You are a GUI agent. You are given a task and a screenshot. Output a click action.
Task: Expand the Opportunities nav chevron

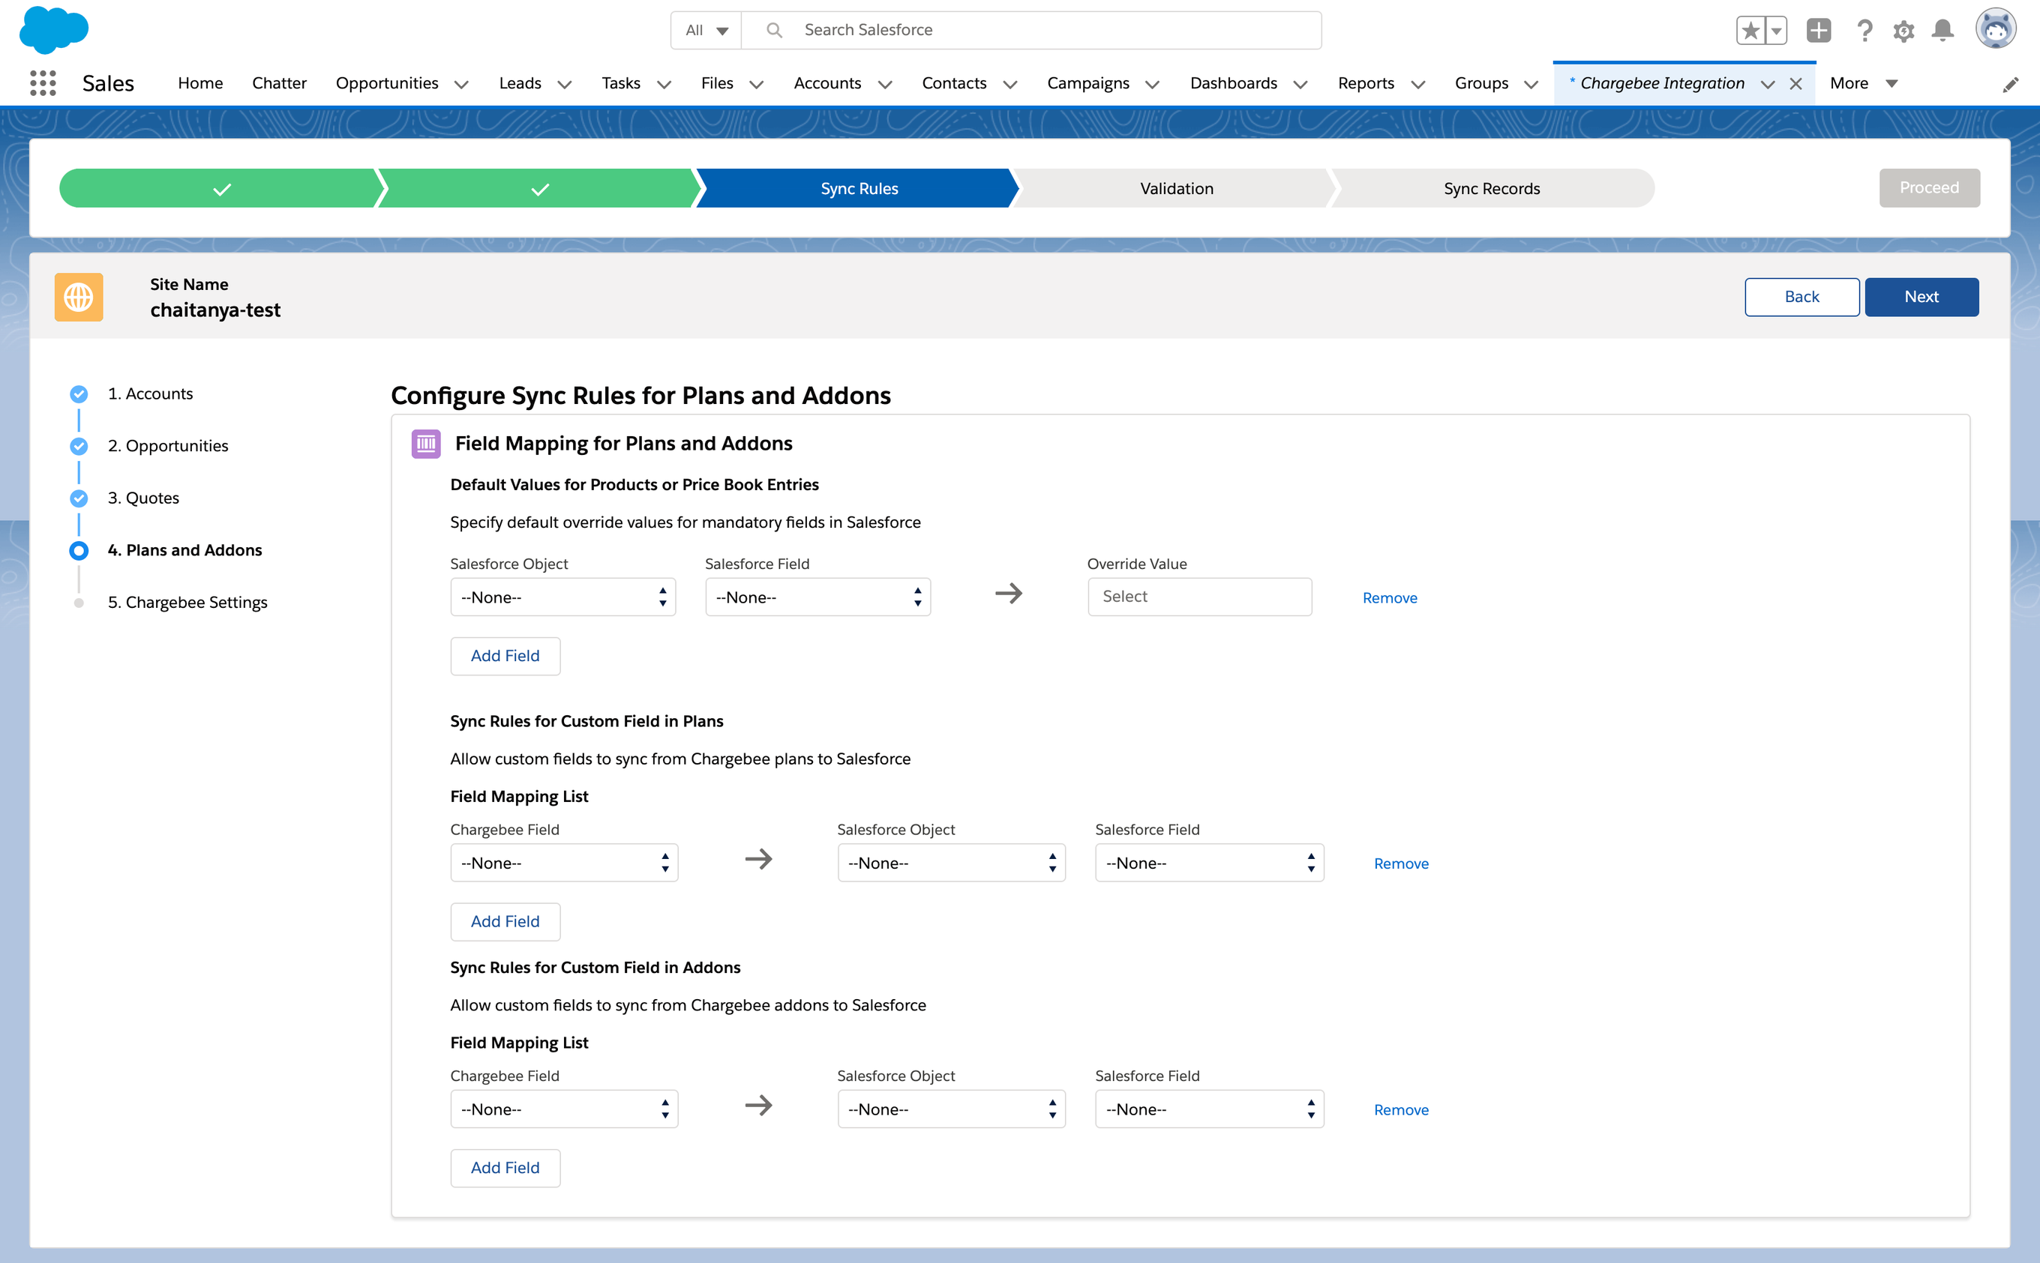click(x=461, y=85)
